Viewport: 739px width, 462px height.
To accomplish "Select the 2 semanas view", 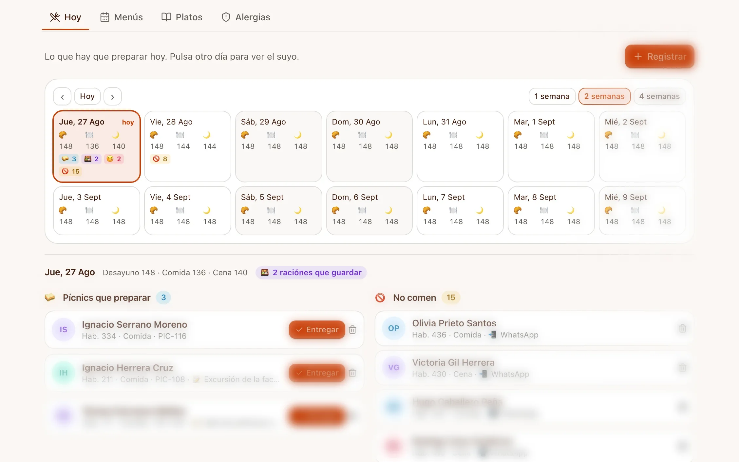I will pyautogui.click(x=604, y=96).
